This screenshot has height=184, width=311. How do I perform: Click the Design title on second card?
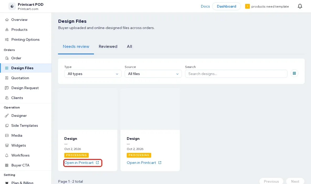[x=133, y=139]
